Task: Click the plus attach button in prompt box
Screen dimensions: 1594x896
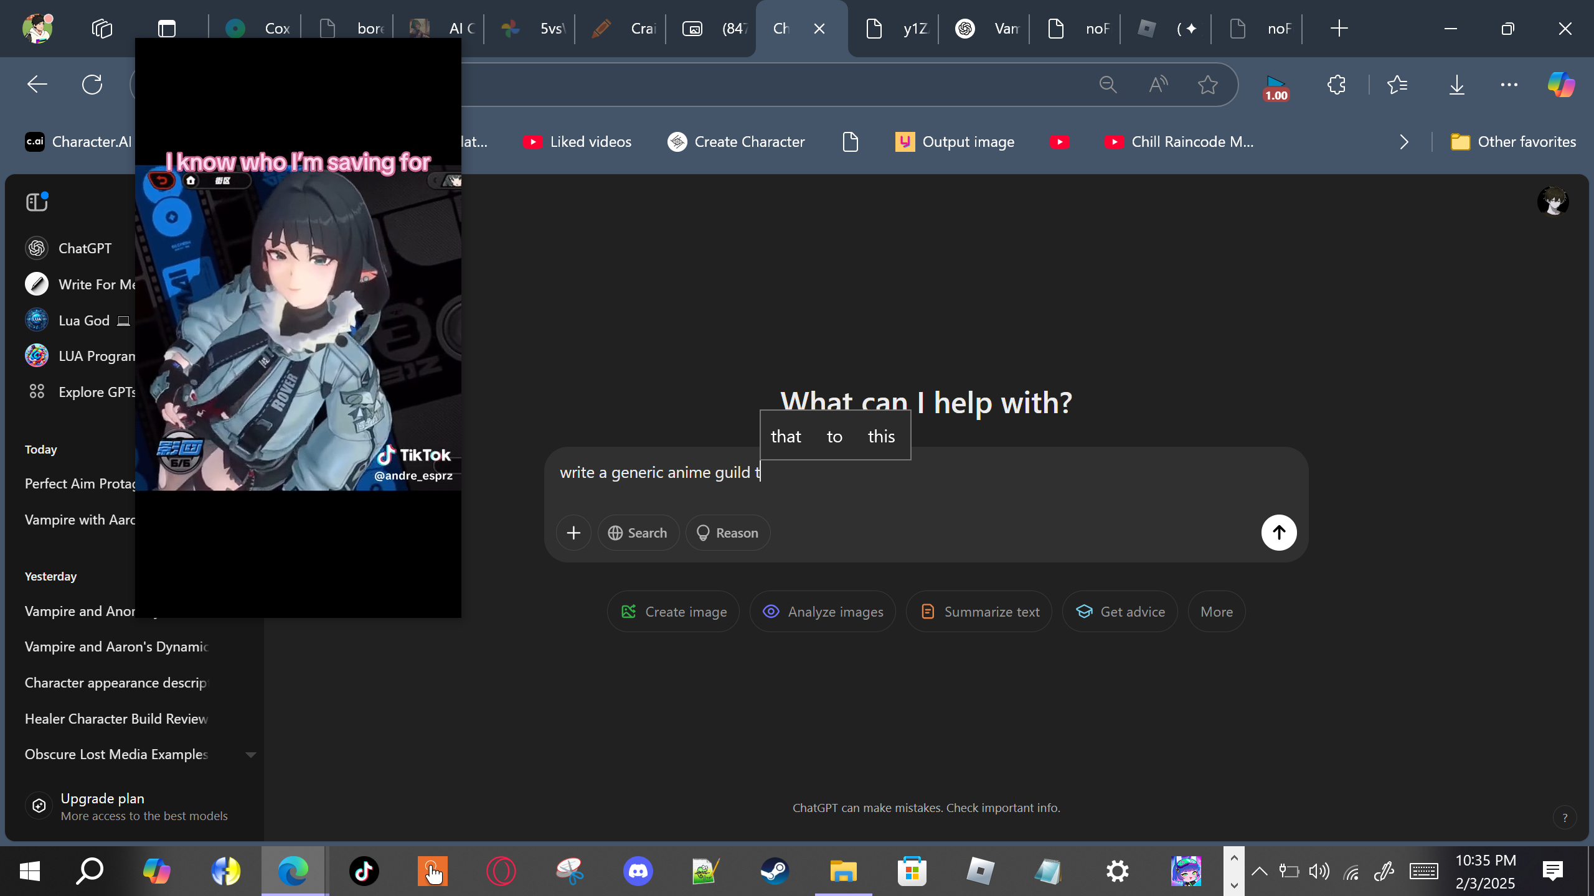Action: (573, 533)
